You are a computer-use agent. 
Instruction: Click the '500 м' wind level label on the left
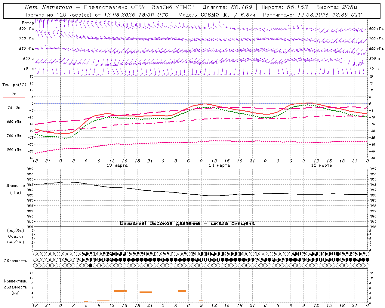pos(29,59)
